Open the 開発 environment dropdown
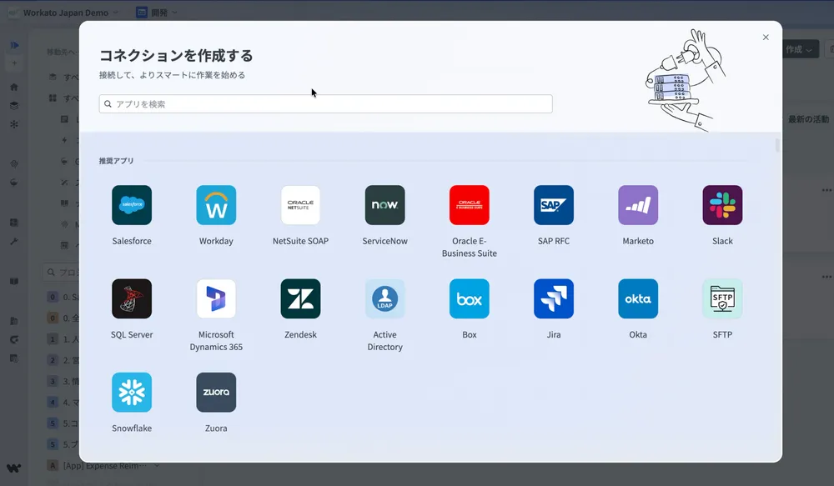 [x=157, y=13]
